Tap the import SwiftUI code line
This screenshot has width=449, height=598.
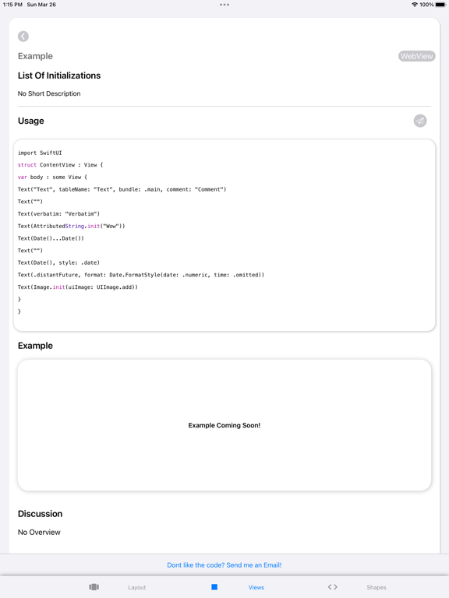point(40,153)
